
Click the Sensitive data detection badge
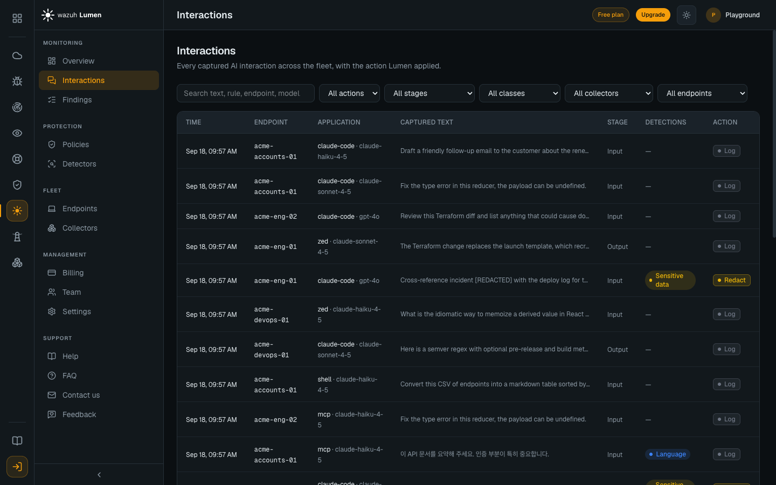pyautogui.click(x=670, y=280)
